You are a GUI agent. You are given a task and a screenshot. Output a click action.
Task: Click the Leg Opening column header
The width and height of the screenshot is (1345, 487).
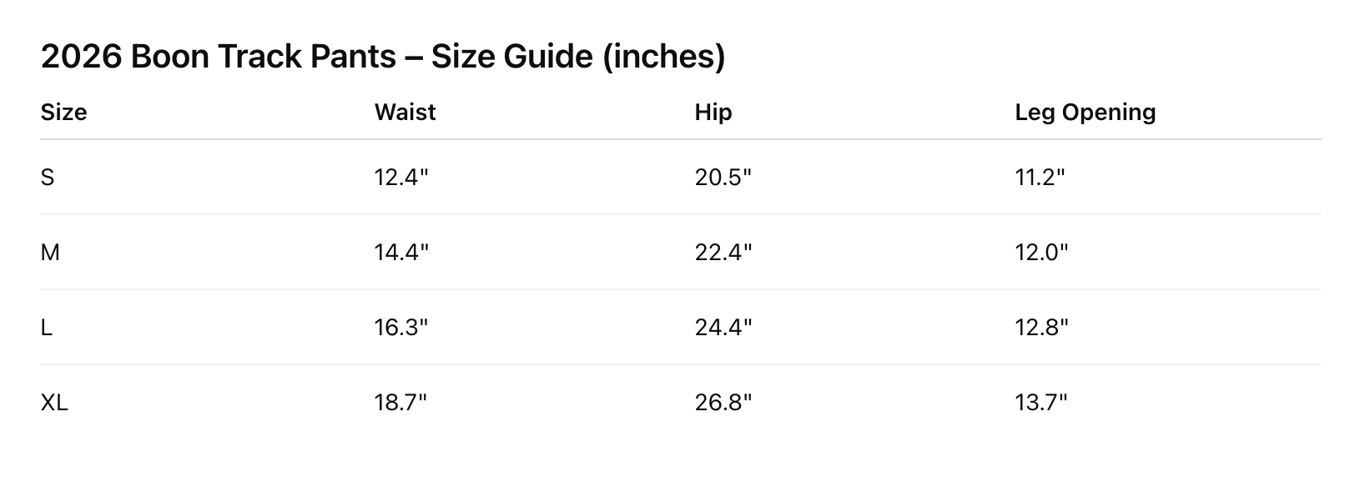1085,113
